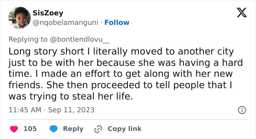256x139 pixels.
Task: Click the Reply label
Action: click(73, 129)
